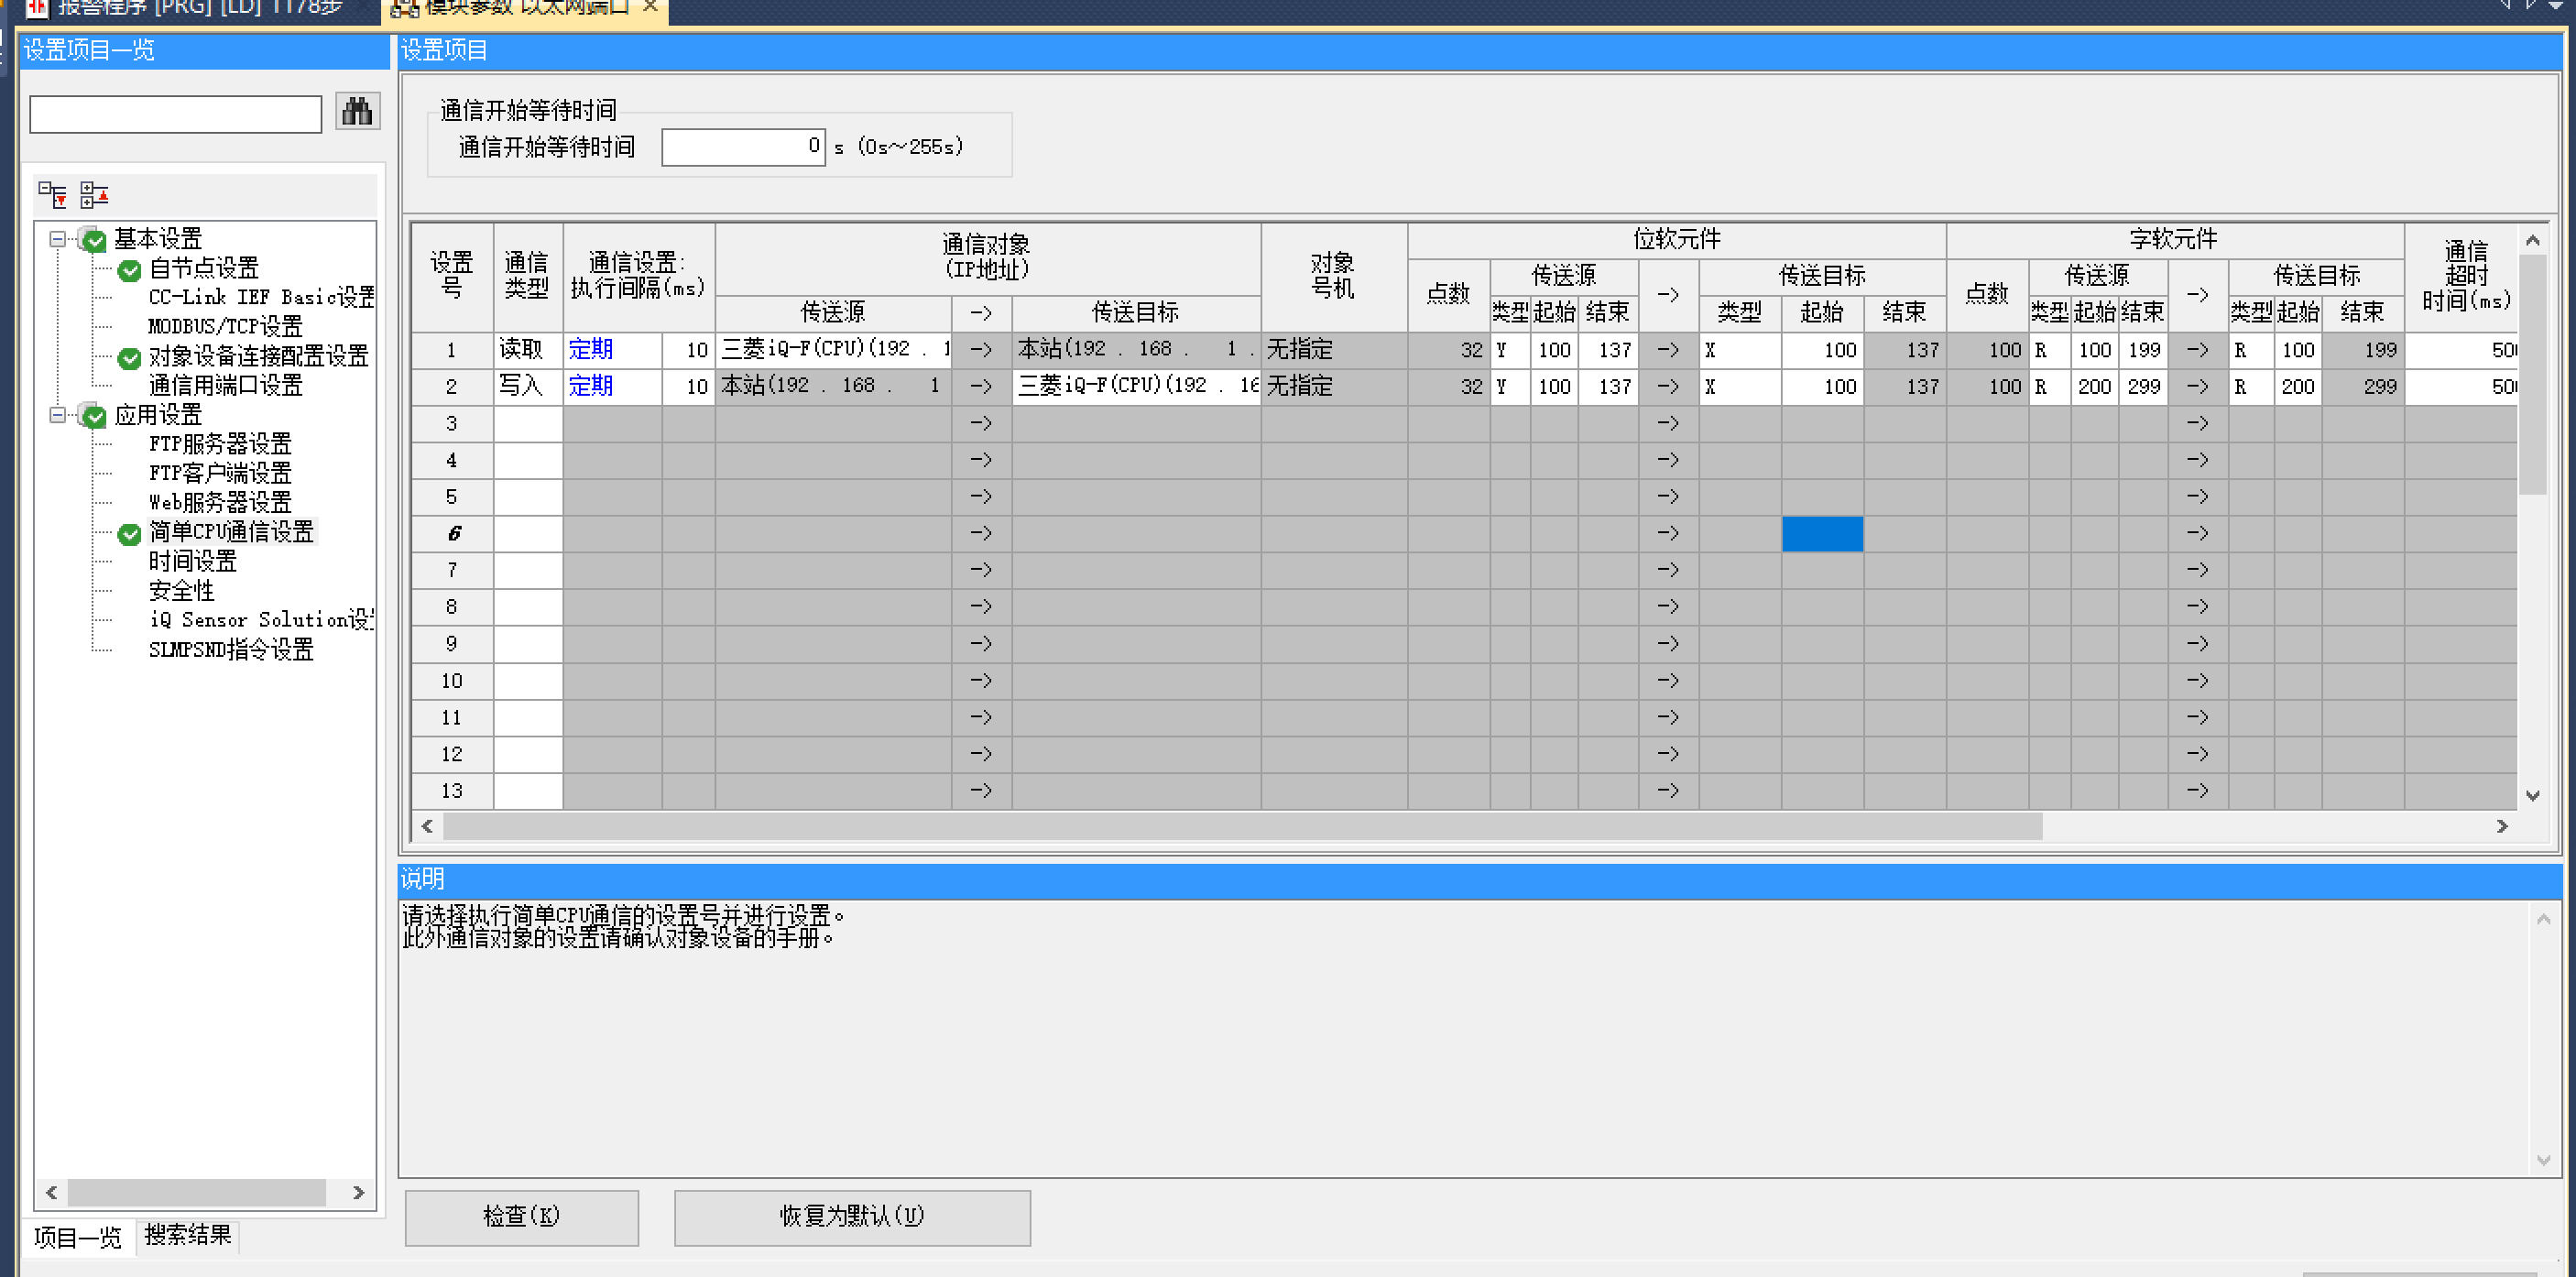Select FTP服务器设置 in the tree
2576x1277 pixels.
pos(219,444)
